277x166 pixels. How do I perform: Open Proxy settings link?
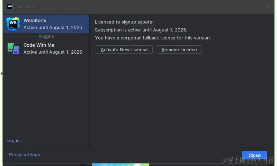25,155
